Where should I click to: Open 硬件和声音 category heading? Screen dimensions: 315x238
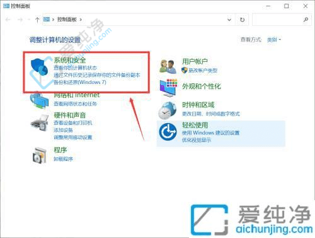click(70, 115)
